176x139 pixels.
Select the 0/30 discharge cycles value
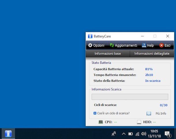[164, 105]
